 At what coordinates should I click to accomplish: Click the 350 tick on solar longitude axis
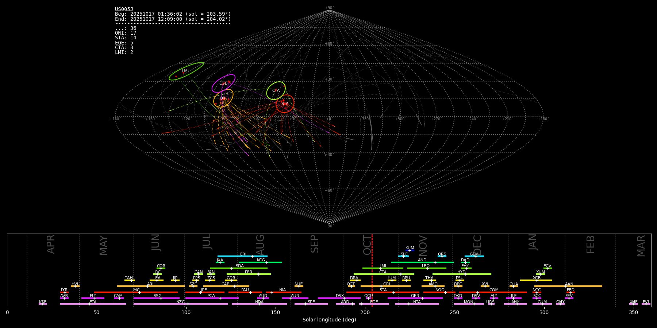click(633, 312)
